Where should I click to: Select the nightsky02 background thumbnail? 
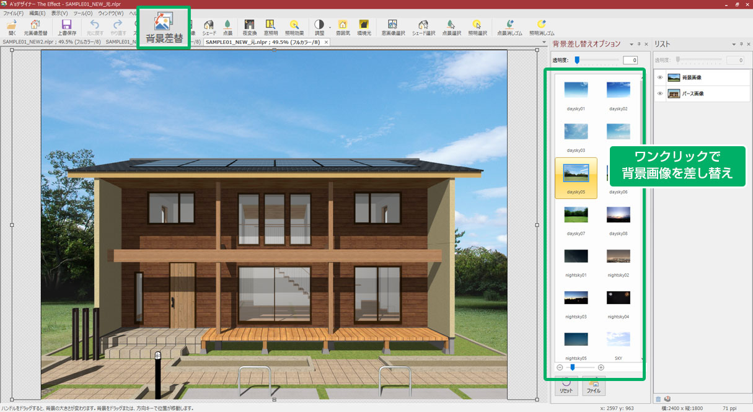[x=618, y=259]
